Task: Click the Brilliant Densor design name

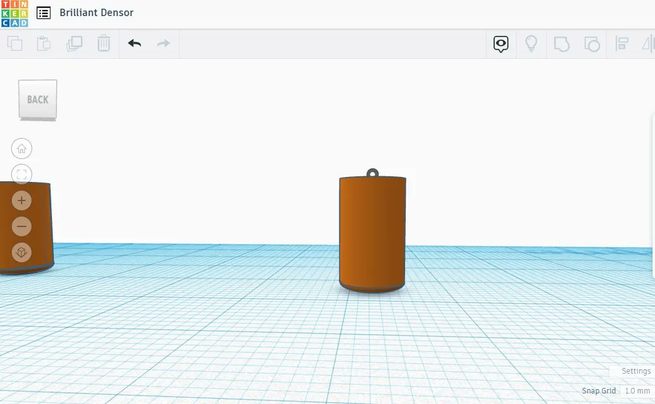Action: pyautogui.click(x=96, y=12)
